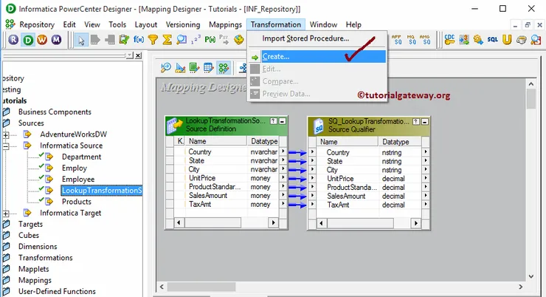Select the Lookup transformation magnifier icon

coord(182,40)
